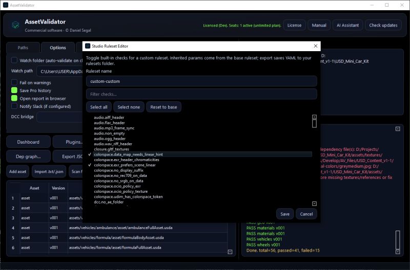Viewport: 410px width, 270px height.
Task: Save the custom ruleset
Action: pyautogui.click(x=285, y=214)
